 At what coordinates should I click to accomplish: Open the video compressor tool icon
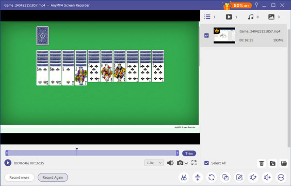pos(198,177)
